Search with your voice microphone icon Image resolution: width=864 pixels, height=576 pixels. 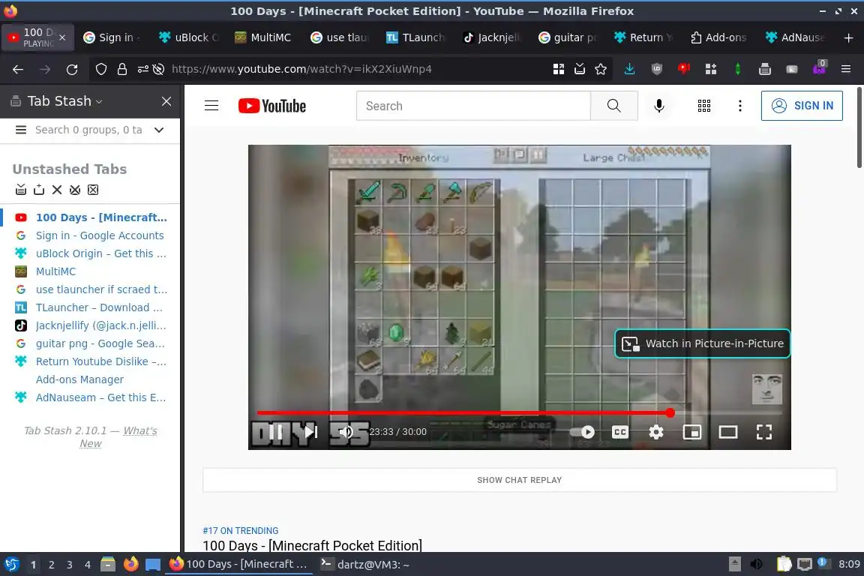[x=659, y=105]
